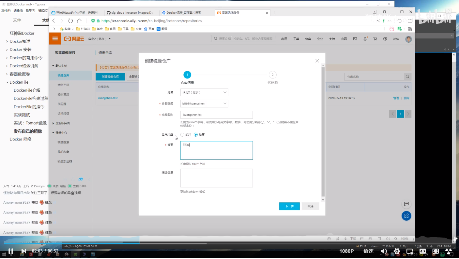
Task: Click 创建镜像仓库 button
Action: 110,77
